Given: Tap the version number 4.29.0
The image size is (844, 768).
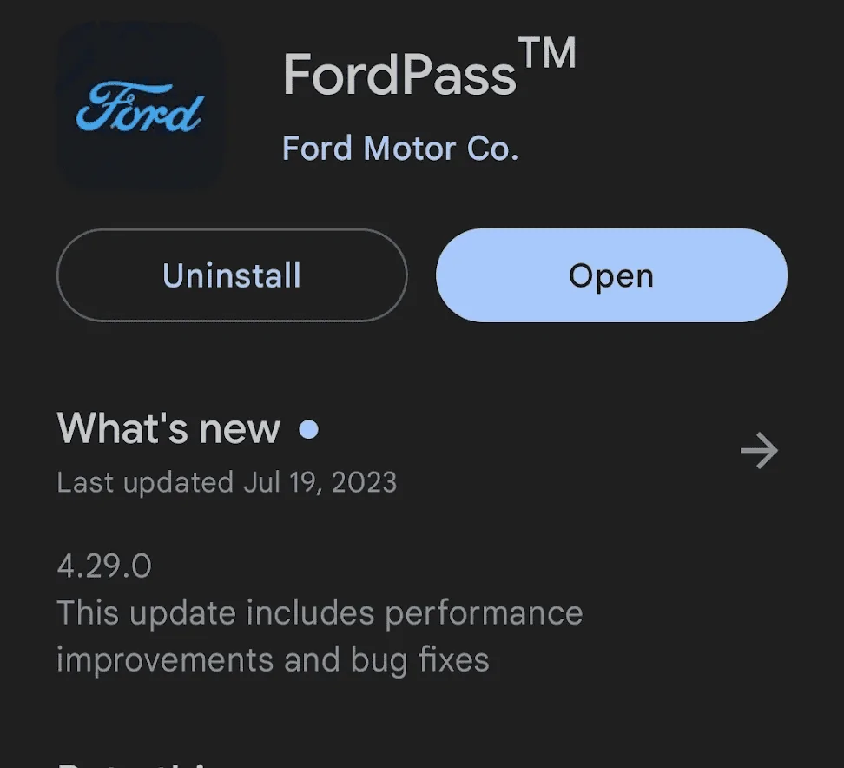Looking at the screenshot, I should point(104,566).
